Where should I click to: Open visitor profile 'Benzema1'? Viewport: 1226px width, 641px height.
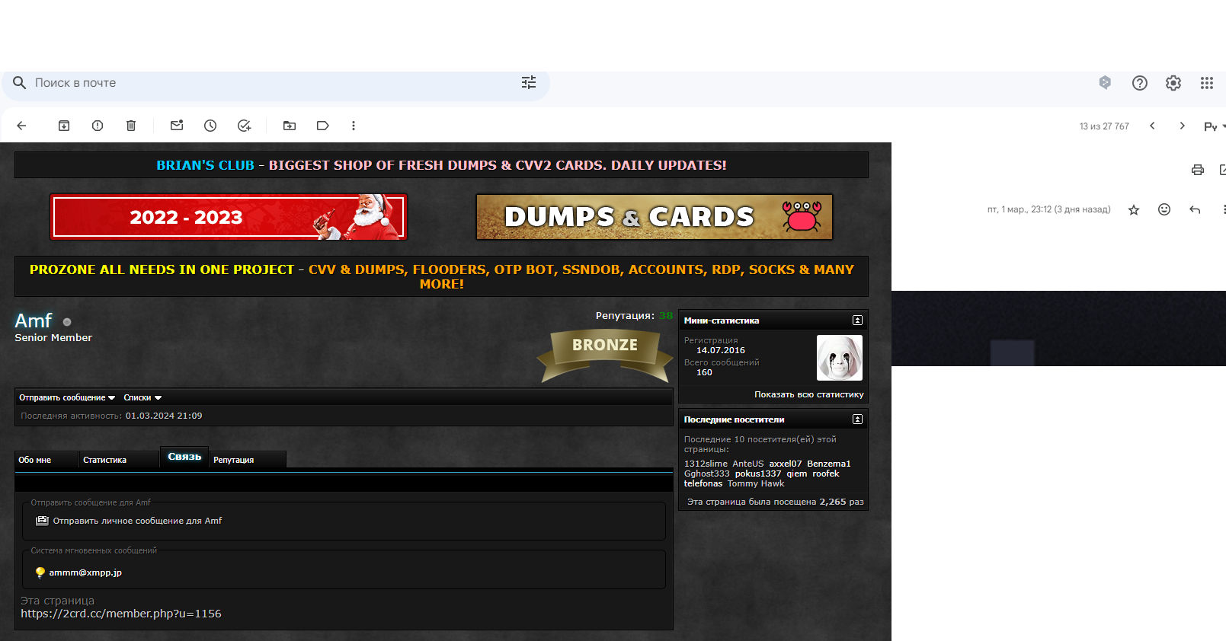(x=828, y=464)
